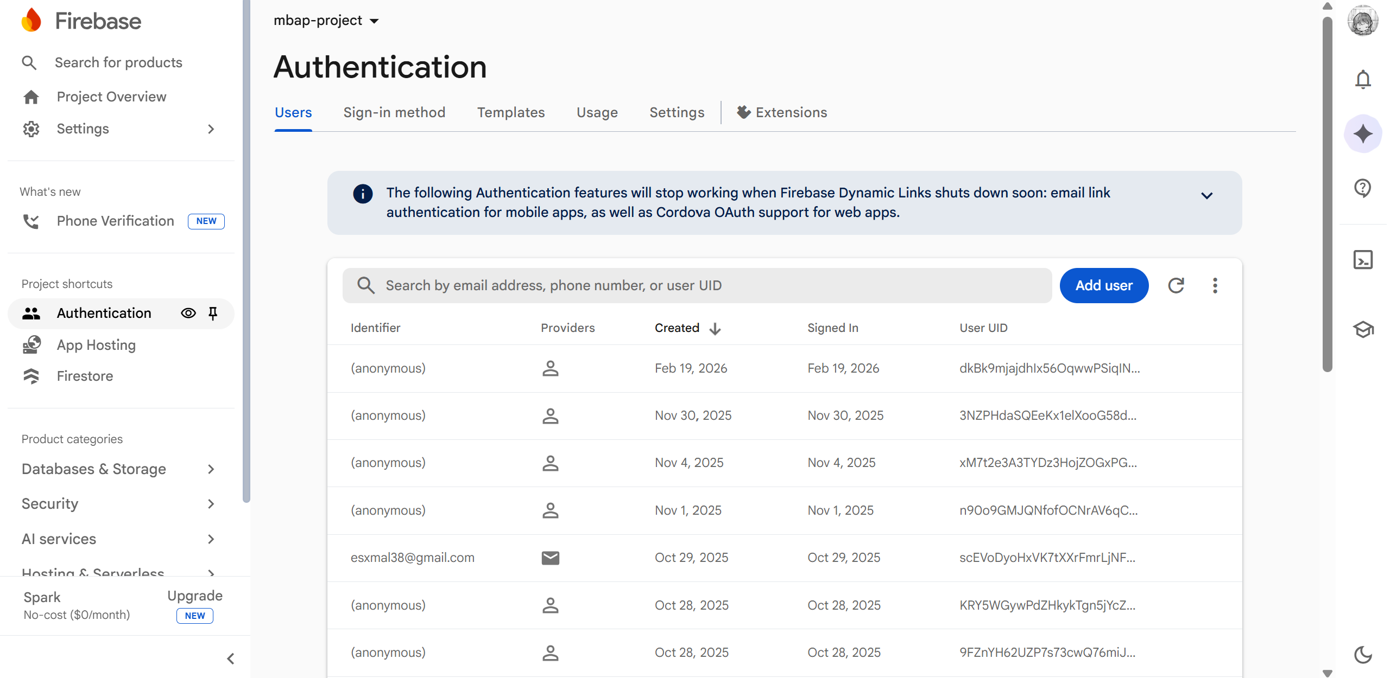Click the Nov 1, 2025 created date
The width and height of the screenshot is (1390, 678).
[688, 511]
